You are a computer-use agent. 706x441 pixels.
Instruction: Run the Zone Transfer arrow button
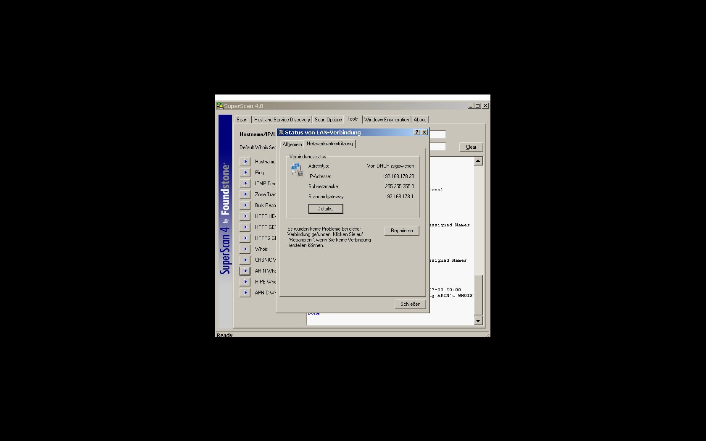[x=245, y=194]
